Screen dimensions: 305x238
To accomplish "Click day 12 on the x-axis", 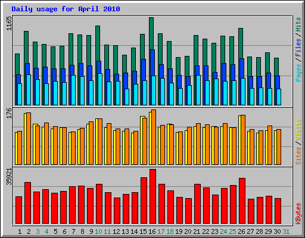I will 116,231.
